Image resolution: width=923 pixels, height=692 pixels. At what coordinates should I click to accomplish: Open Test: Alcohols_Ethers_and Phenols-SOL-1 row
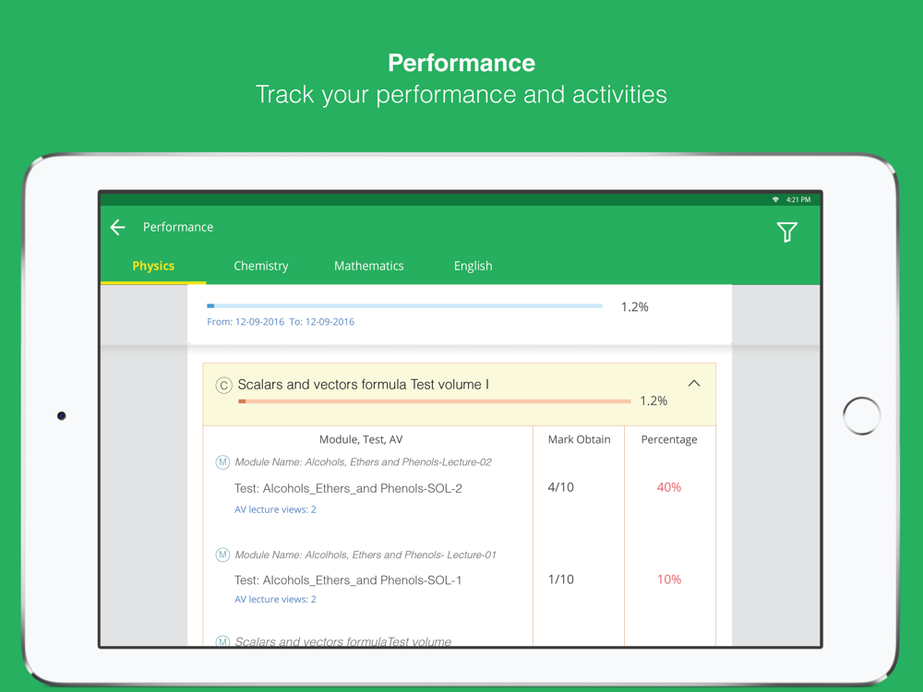(348, 580)
